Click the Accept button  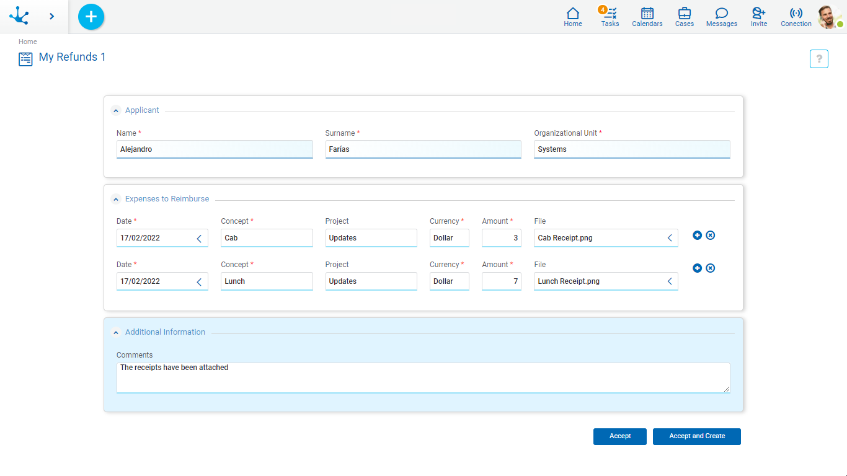click(x=619, y=436)
